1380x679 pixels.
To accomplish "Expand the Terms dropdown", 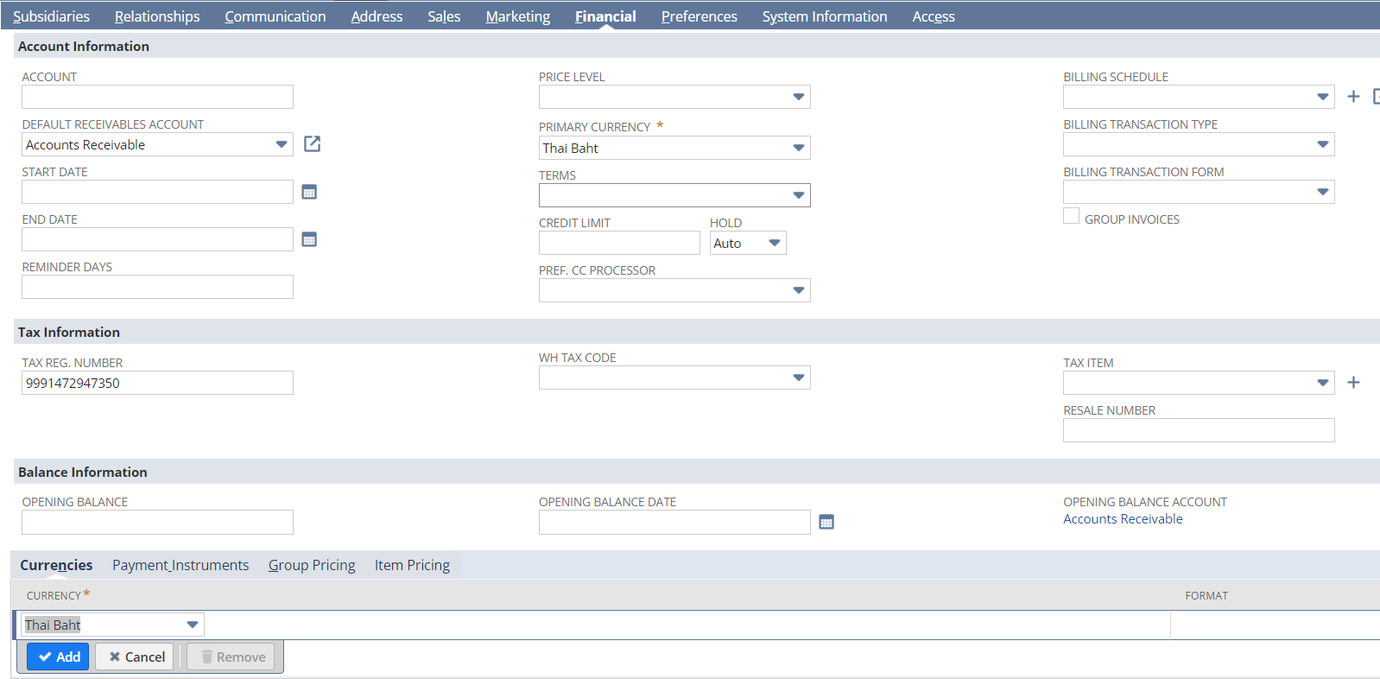I will pos(799,195).
